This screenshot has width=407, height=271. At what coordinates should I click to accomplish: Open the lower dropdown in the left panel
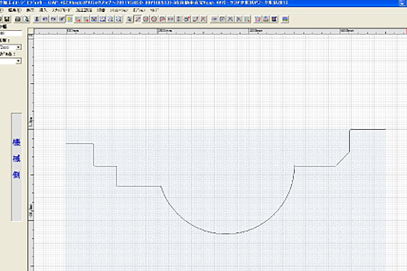coord(18,61)
